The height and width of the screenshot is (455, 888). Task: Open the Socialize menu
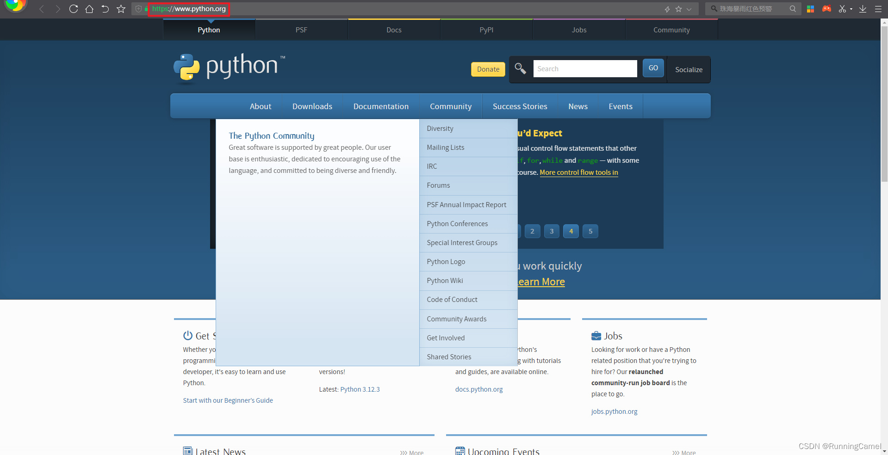click(689, 69)
